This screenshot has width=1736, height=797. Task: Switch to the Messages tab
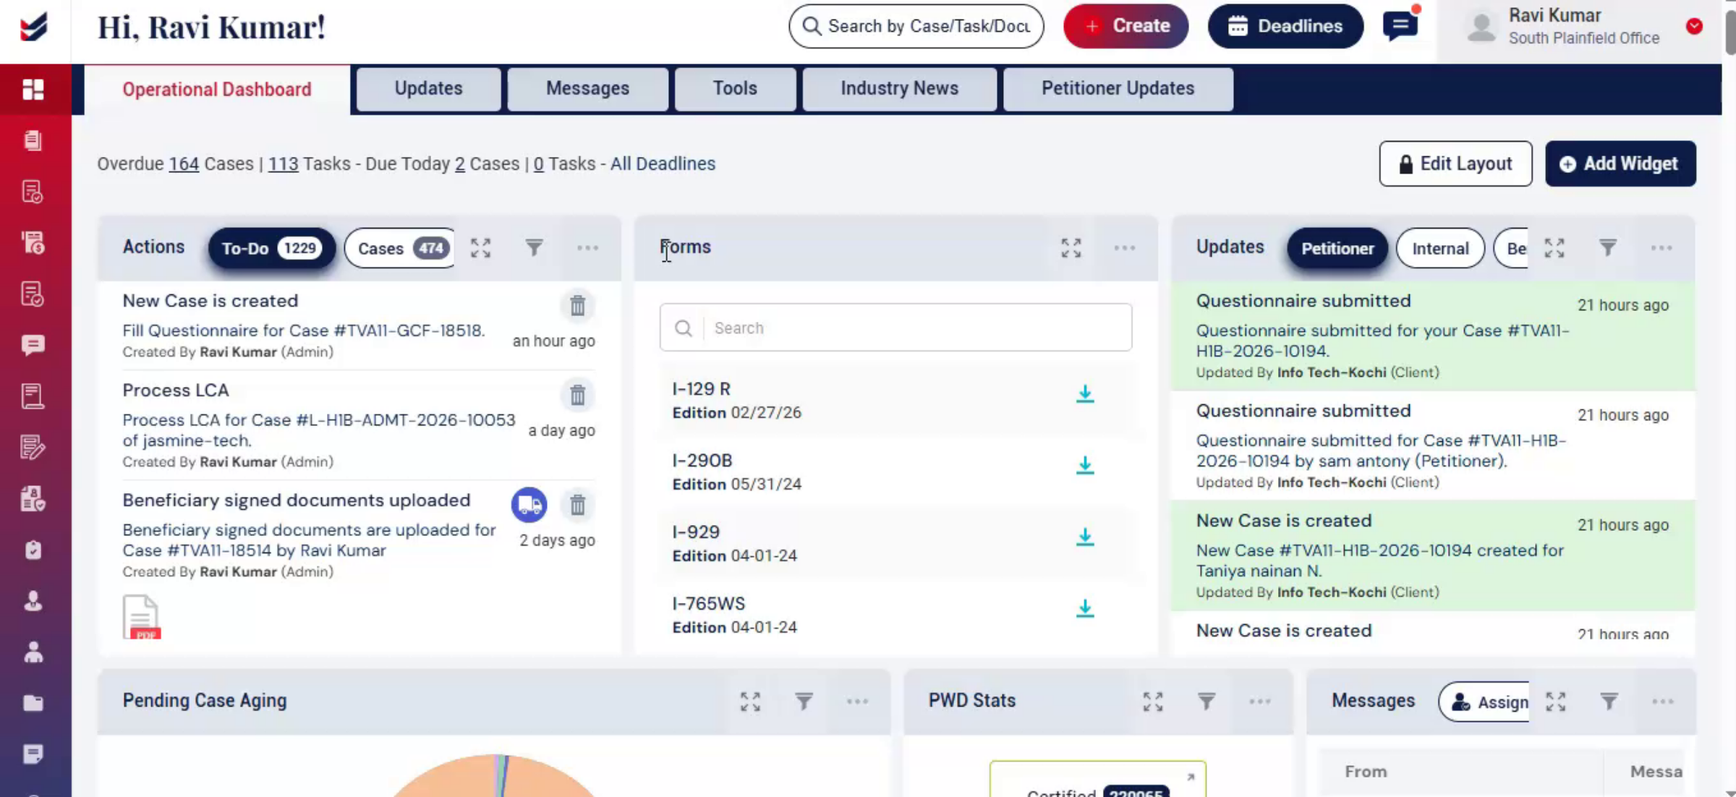click(587, 88)
